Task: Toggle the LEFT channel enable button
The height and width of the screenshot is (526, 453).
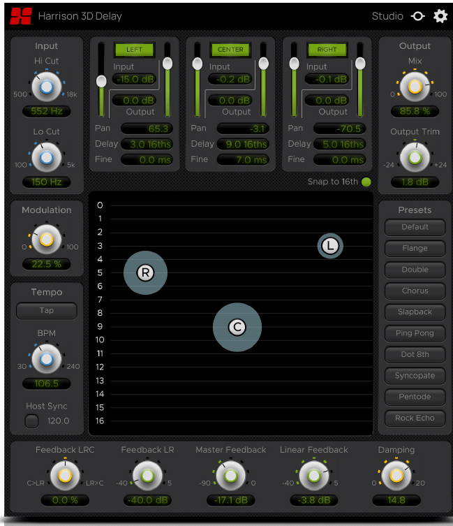Action: [134, 50]
